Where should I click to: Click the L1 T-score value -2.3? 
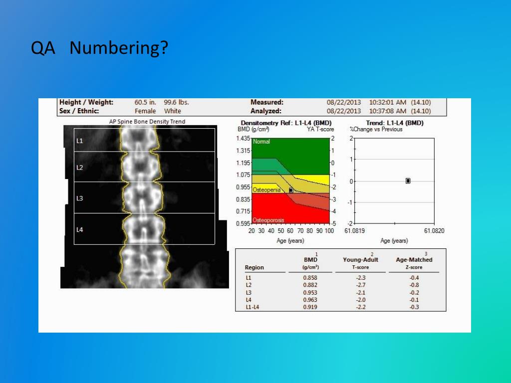[x=360, y=278]
